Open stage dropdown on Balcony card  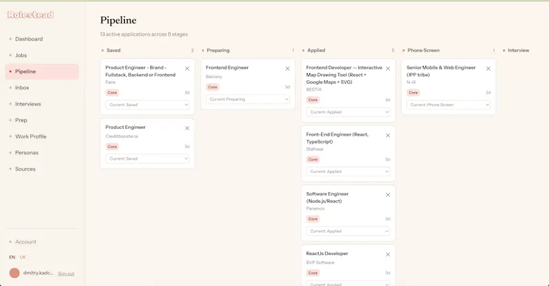pos(248,99)
